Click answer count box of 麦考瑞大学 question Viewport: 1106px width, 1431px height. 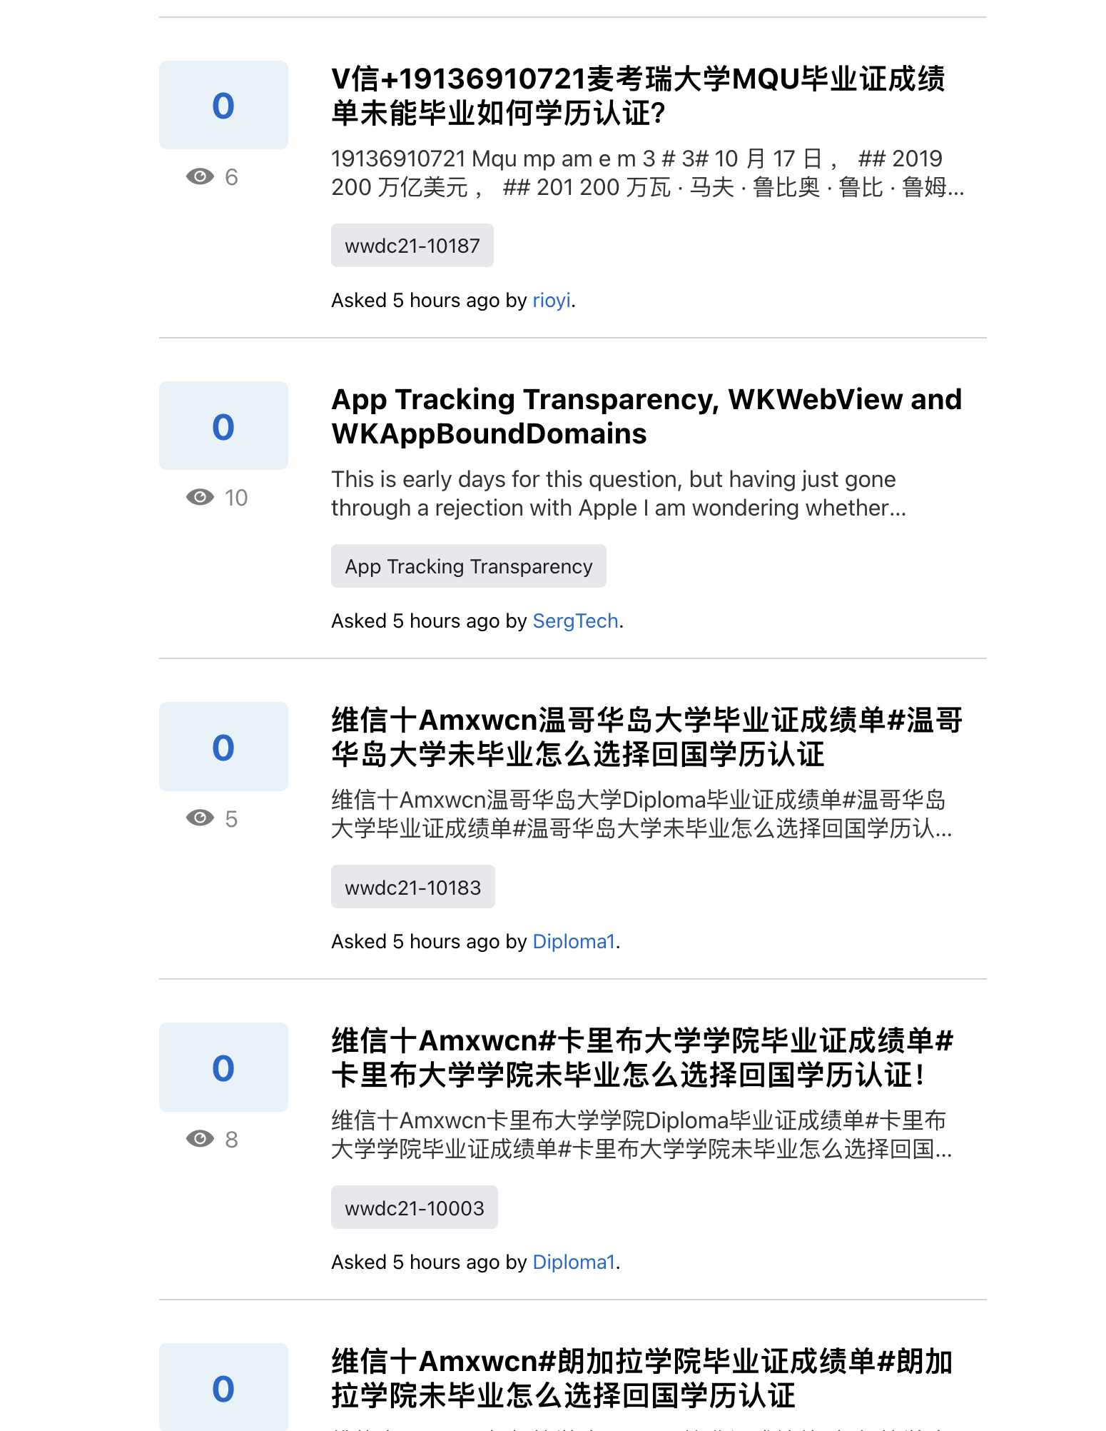point(223,105)
